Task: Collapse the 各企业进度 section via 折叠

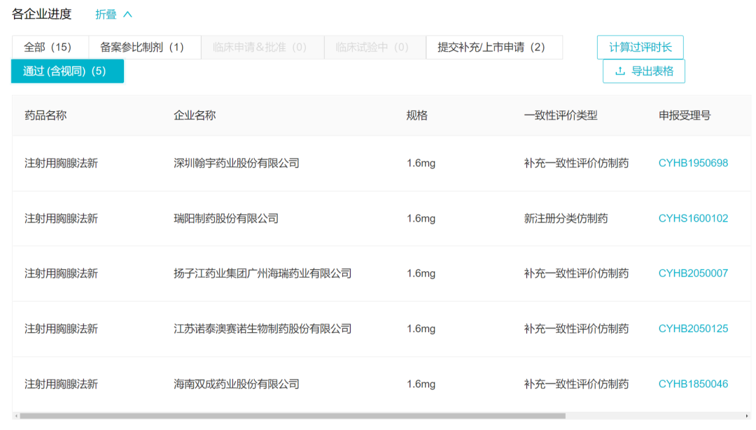Action: [x=113, y=15]
